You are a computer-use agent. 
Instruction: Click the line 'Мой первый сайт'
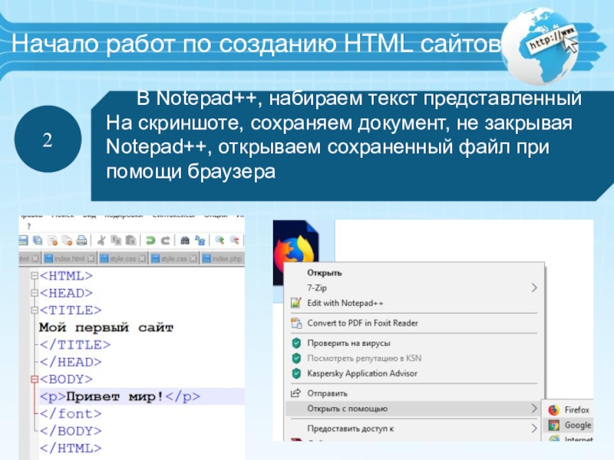[106, 328]
